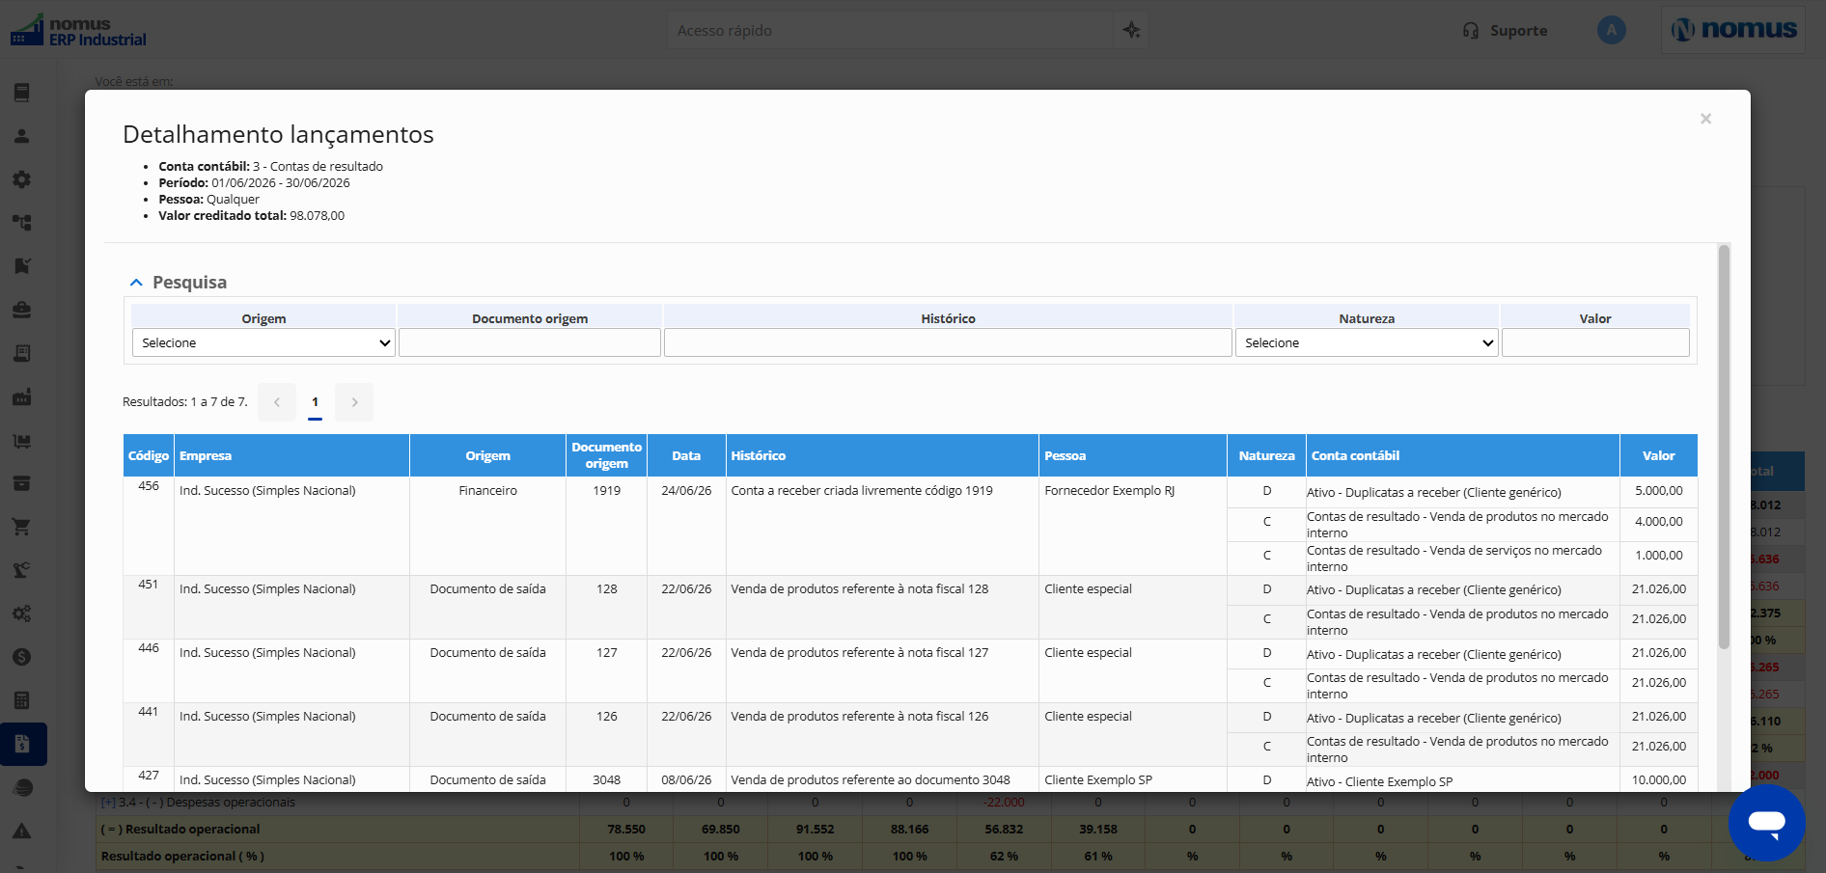Open the robot arm icon in sidebar
Screen dimensions: 1826x873
click(22, 570)
